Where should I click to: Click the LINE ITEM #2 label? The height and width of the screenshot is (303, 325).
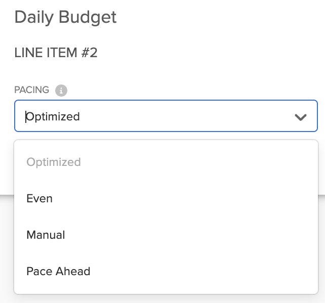coord(56,53)
